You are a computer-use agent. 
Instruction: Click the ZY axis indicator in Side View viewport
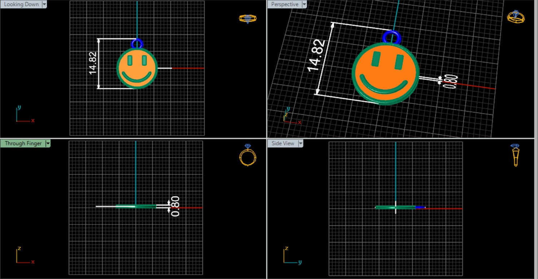tap(291, 256)
